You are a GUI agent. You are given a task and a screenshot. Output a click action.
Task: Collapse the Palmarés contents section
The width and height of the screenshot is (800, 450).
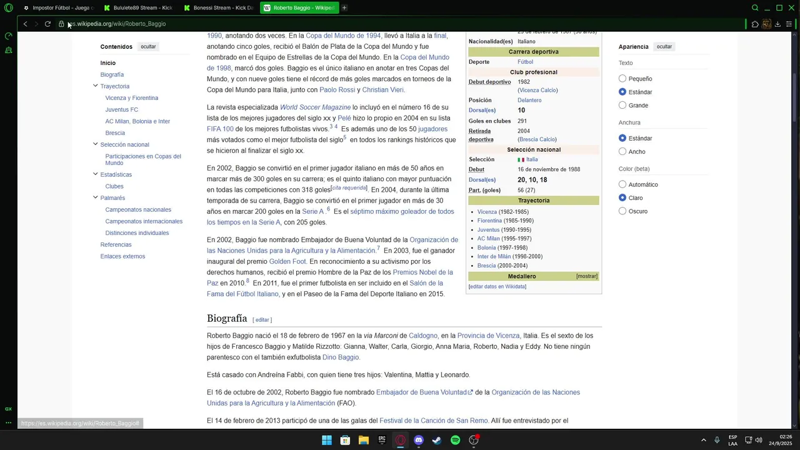point(96,197)
